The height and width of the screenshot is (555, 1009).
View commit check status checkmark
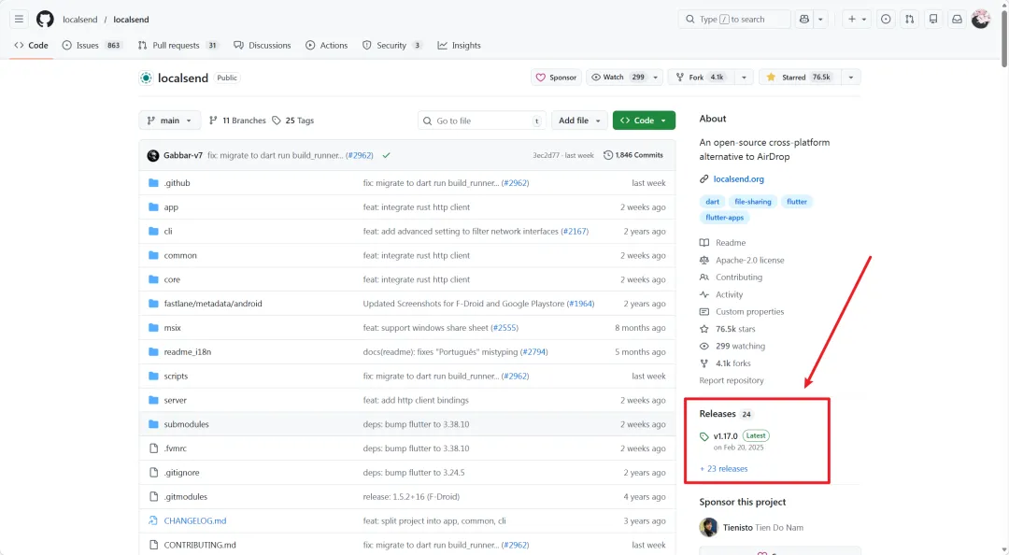tap(386, 155)
